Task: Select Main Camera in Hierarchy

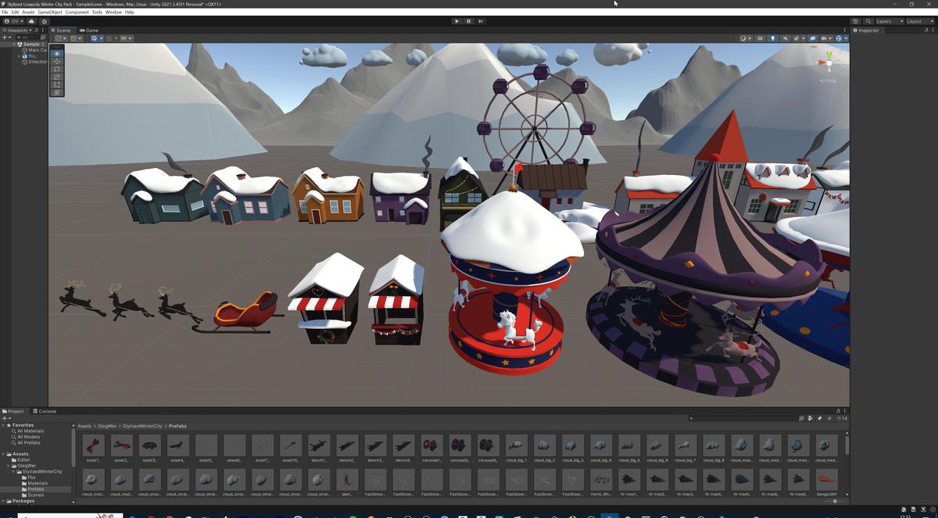Action: 36,50
